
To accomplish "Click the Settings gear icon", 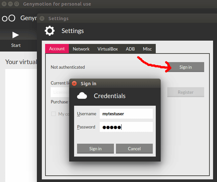I will coord(50,31).
